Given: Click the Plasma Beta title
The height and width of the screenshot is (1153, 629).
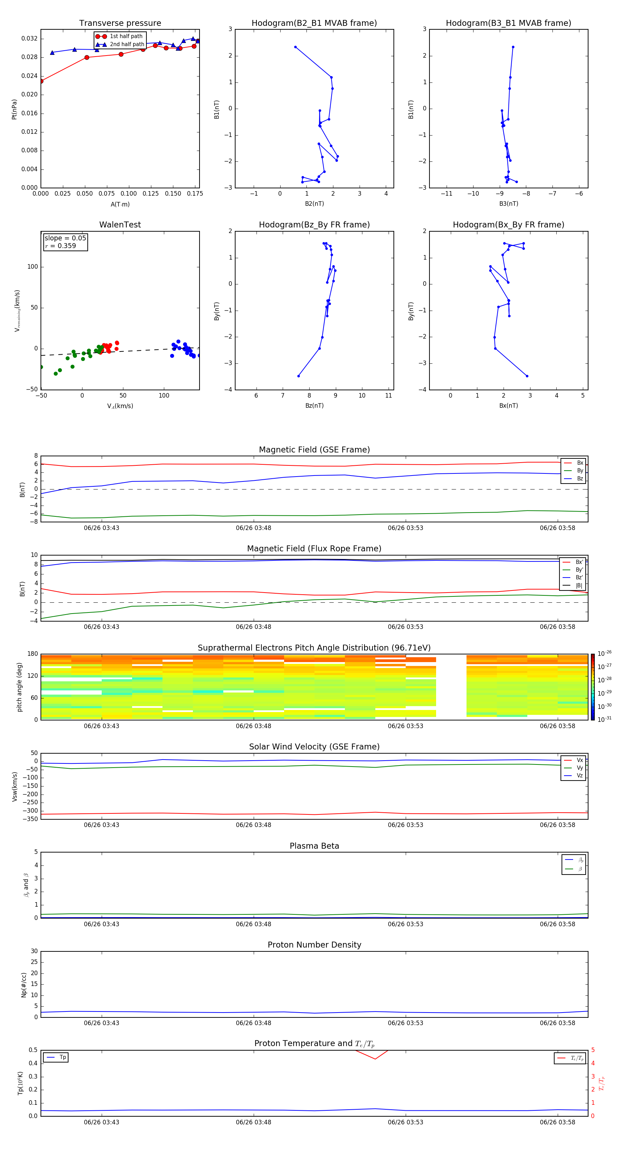Looking at the screenshot, I should pyautogui.click(x=314, y=846).
